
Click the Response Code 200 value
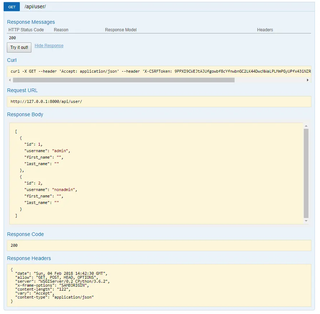pos(14,245)
